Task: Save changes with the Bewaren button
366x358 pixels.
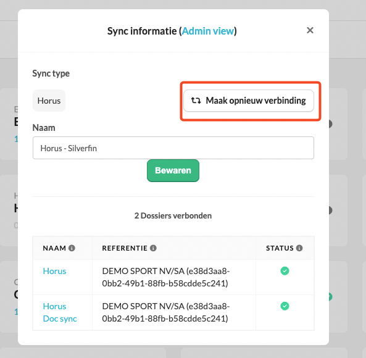Action: 173,170
